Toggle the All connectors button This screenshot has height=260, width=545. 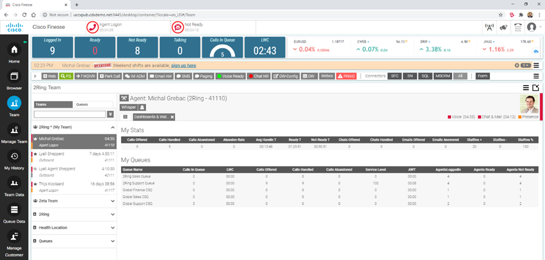460,76
